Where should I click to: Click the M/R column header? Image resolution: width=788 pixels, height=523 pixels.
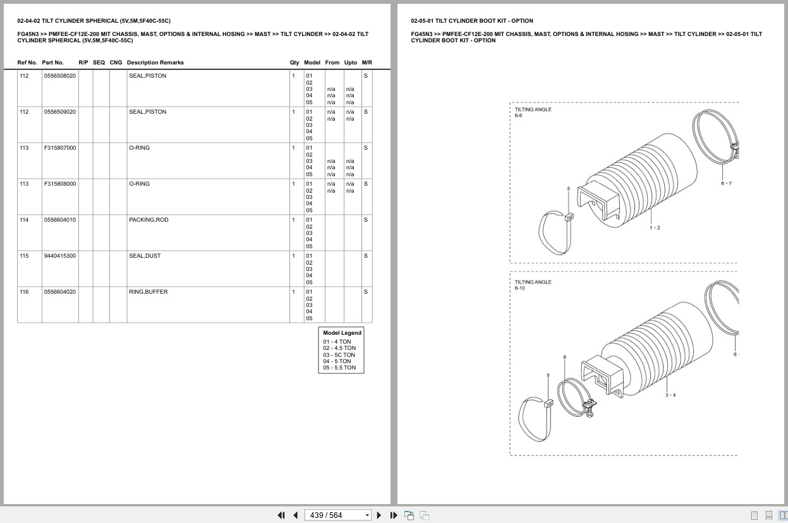coord(367,63)
